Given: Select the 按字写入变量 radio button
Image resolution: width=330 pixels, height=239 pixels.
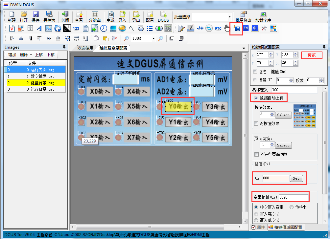Looking at the screenshot, I should pyautogui.click(x=256, y=207).
